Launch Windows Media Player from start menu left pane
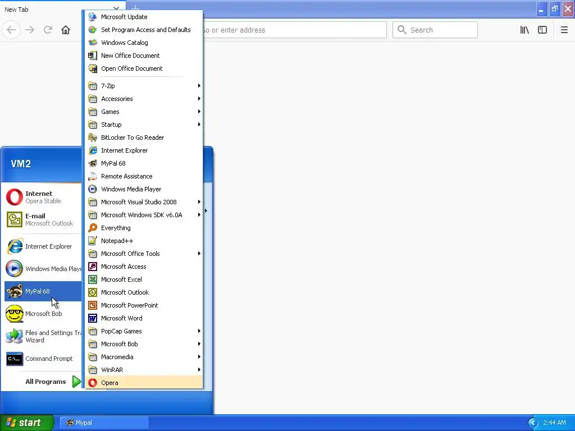The image size is (575, 431). [x=43, y=269]
